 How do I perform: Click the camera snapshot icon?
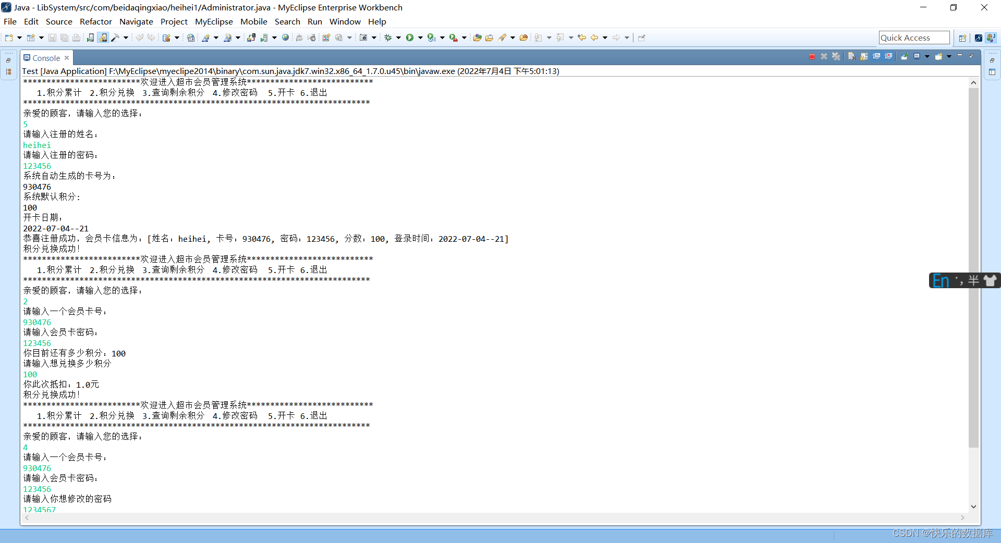coord(363,38)
